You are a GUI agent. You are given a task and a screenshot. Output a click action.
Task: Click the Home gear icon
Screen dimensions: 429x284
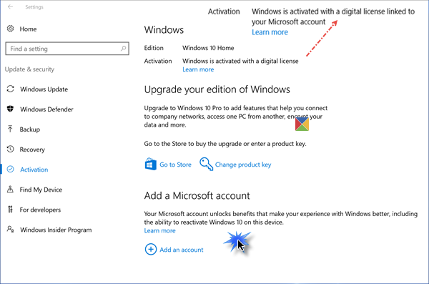pyautogui.click(x=11, y=29)
